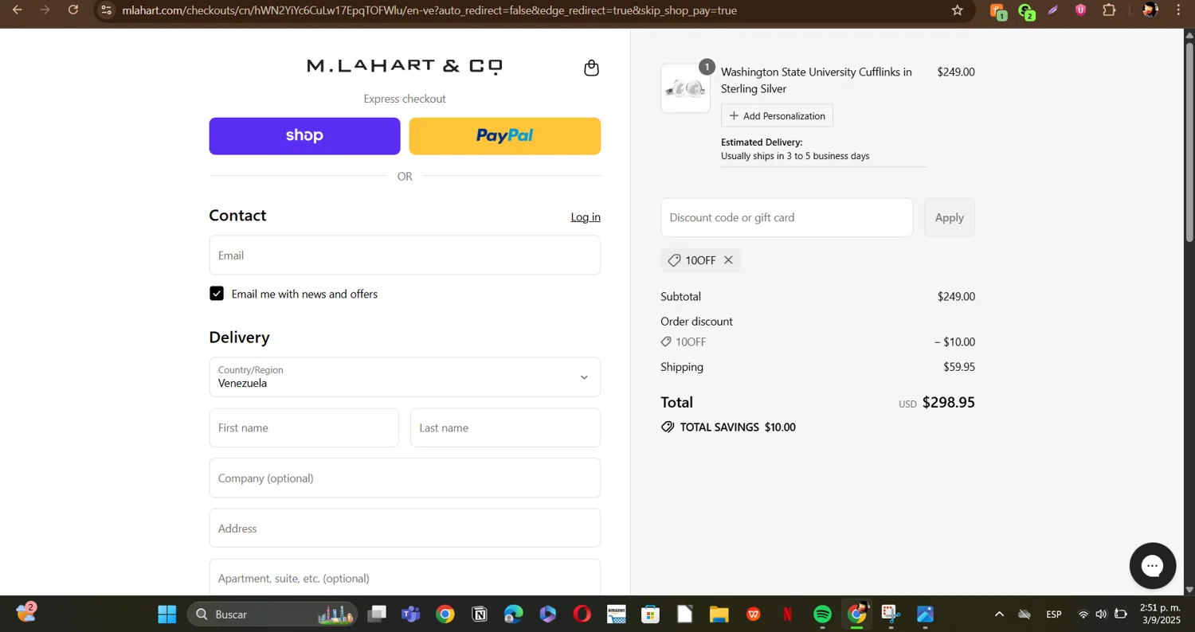Click the cufflinks product thumbnail
Viewport: 1195px width, 632px height.
coord(685,88)
